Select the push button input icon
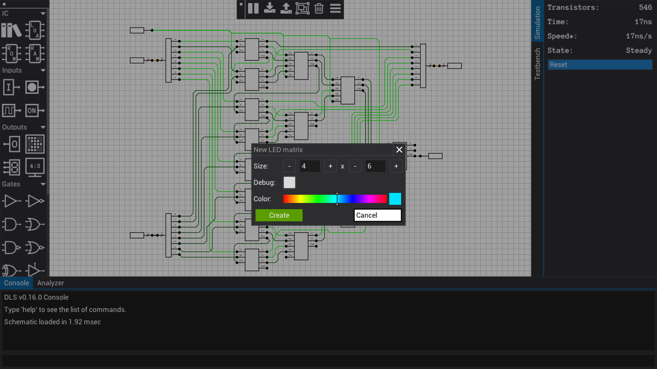657x369 pixels. [x=35, y=87]
